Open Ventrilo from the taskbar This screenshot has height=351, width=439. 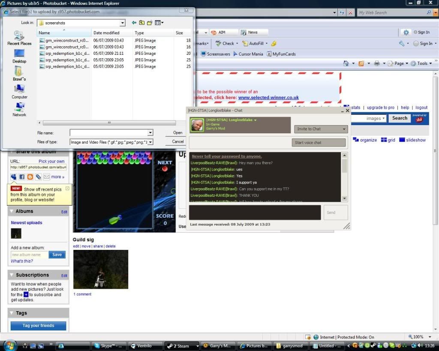[x=144, y=346]
